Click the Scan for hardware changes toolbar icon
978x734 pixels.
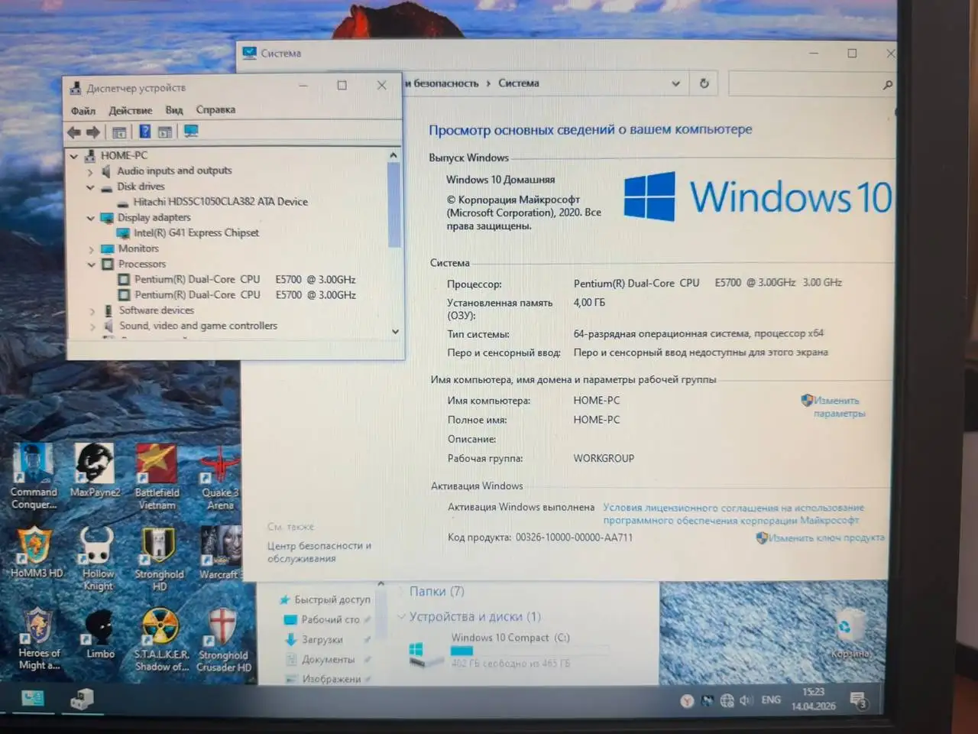pos(191,131)
